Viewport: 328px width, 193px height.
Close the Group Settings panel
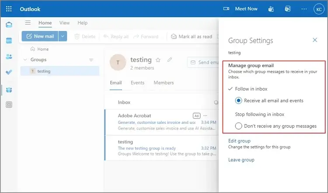(x=314, y=40)
